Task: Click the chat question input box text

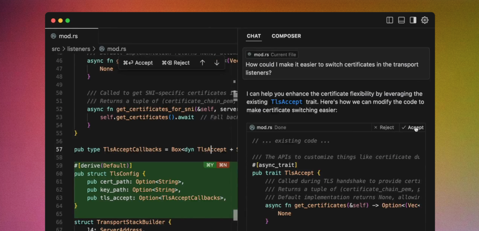Action: pos(332,69)
